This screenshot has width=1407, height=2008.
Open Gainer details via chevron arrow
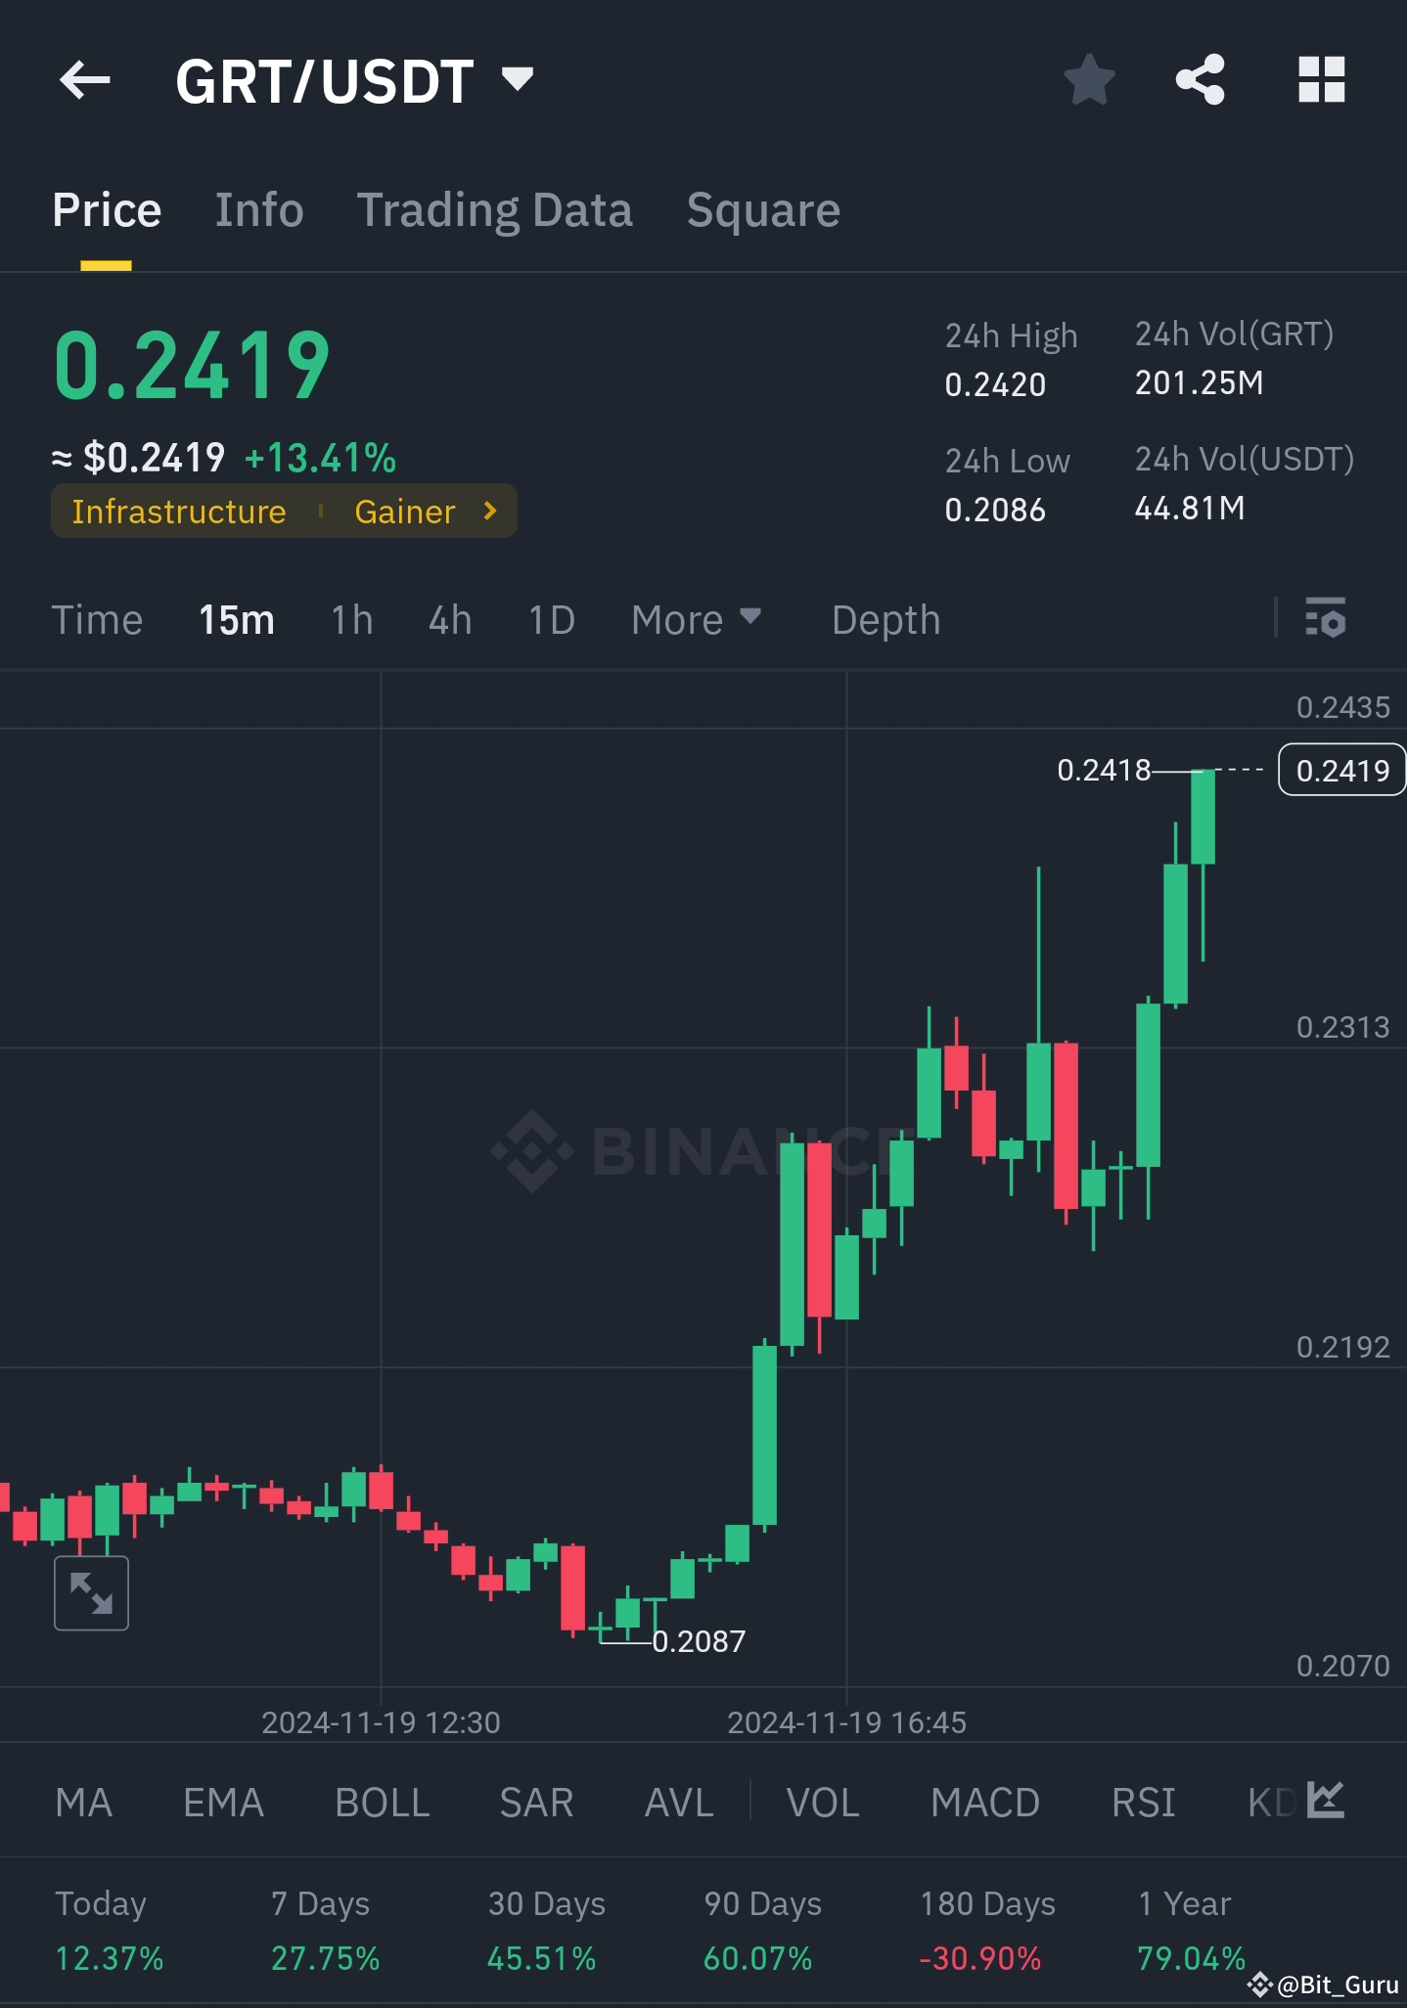click(489, 511)
